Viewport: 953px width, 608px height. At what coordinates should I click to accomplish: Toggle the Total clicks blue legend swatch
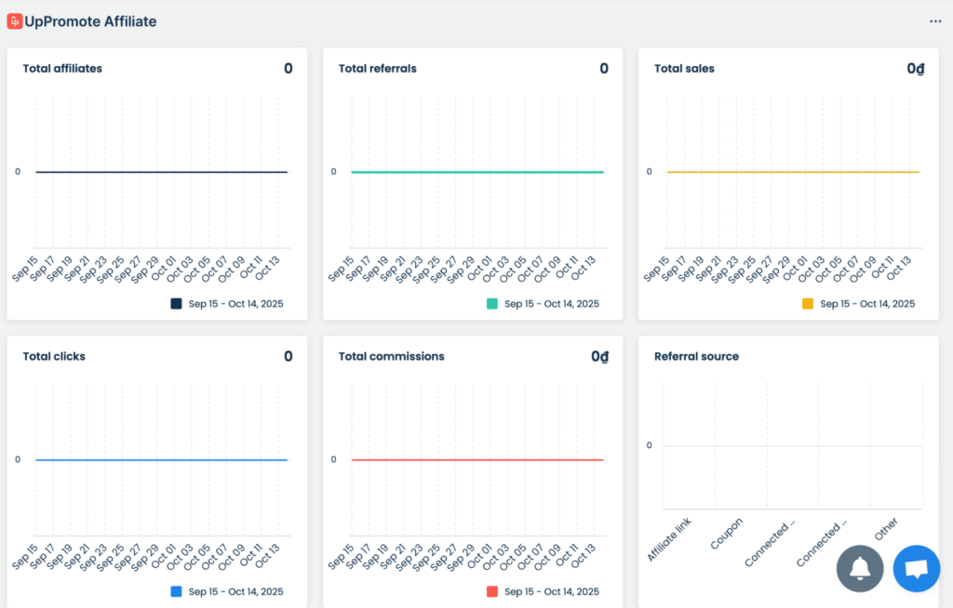point(176,592)
